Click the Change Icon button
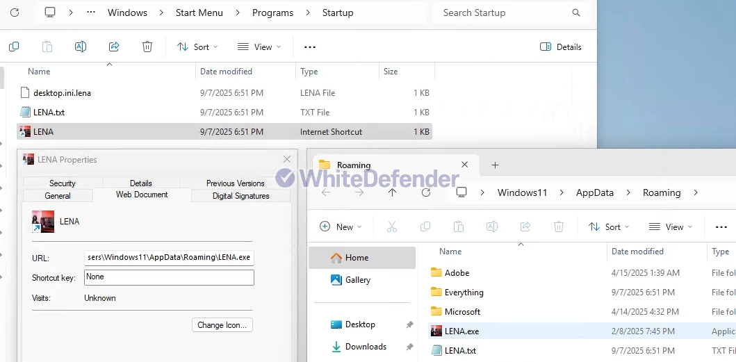 pyautogui.click(x=222, y=324)
